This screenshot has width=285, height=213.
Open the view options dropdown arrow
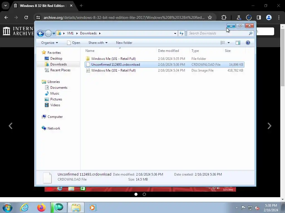point(229,43)
